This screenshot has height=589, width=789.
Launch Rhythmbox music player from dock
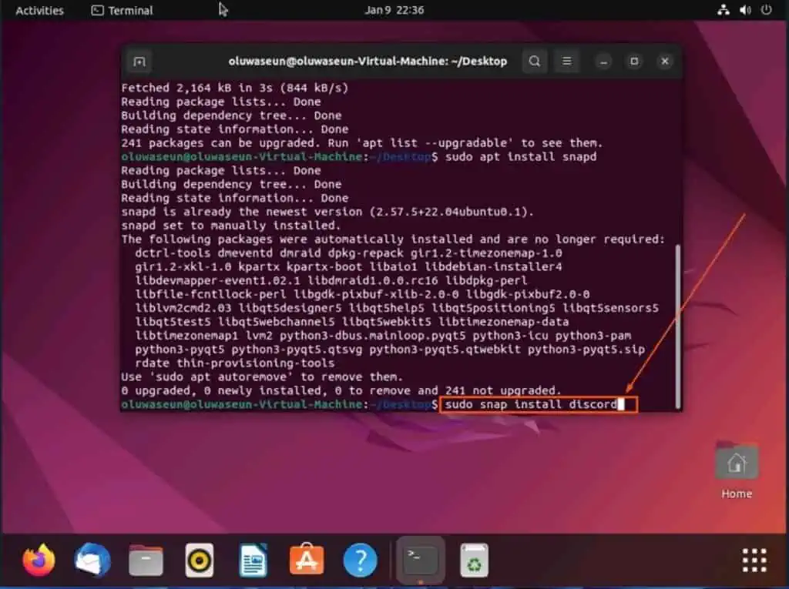pos(200,560)
